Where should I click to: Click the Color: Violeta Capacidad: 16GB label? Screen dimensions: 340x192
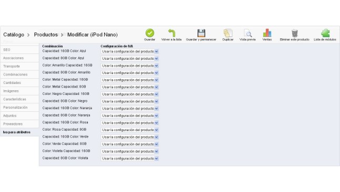click(x=66, y=151)
